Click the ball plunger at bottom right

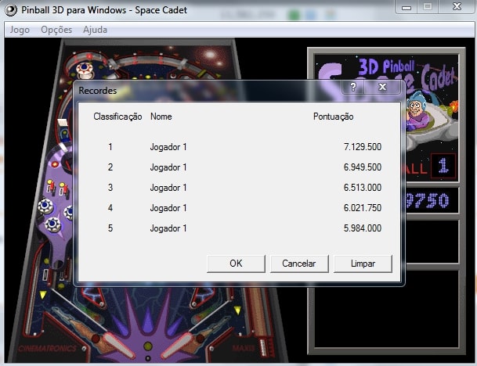point(262,346)
